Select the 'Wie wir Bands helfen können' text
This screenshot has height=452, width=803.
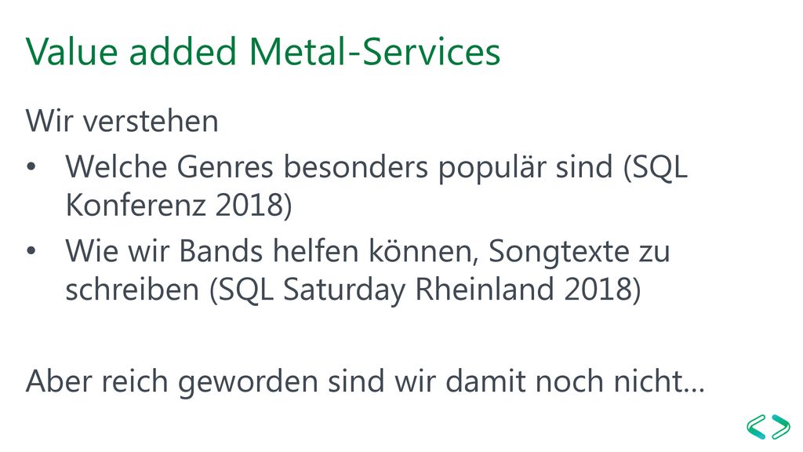(272, 252)
